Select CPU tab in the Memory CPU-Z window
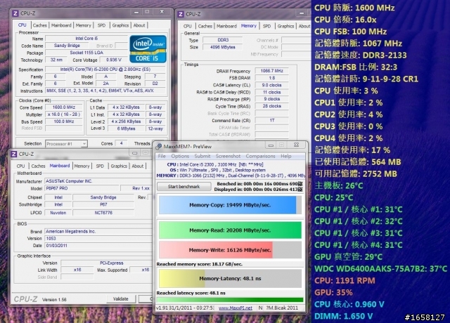This screenshot has width=450, height=323. tap(188, 26)
